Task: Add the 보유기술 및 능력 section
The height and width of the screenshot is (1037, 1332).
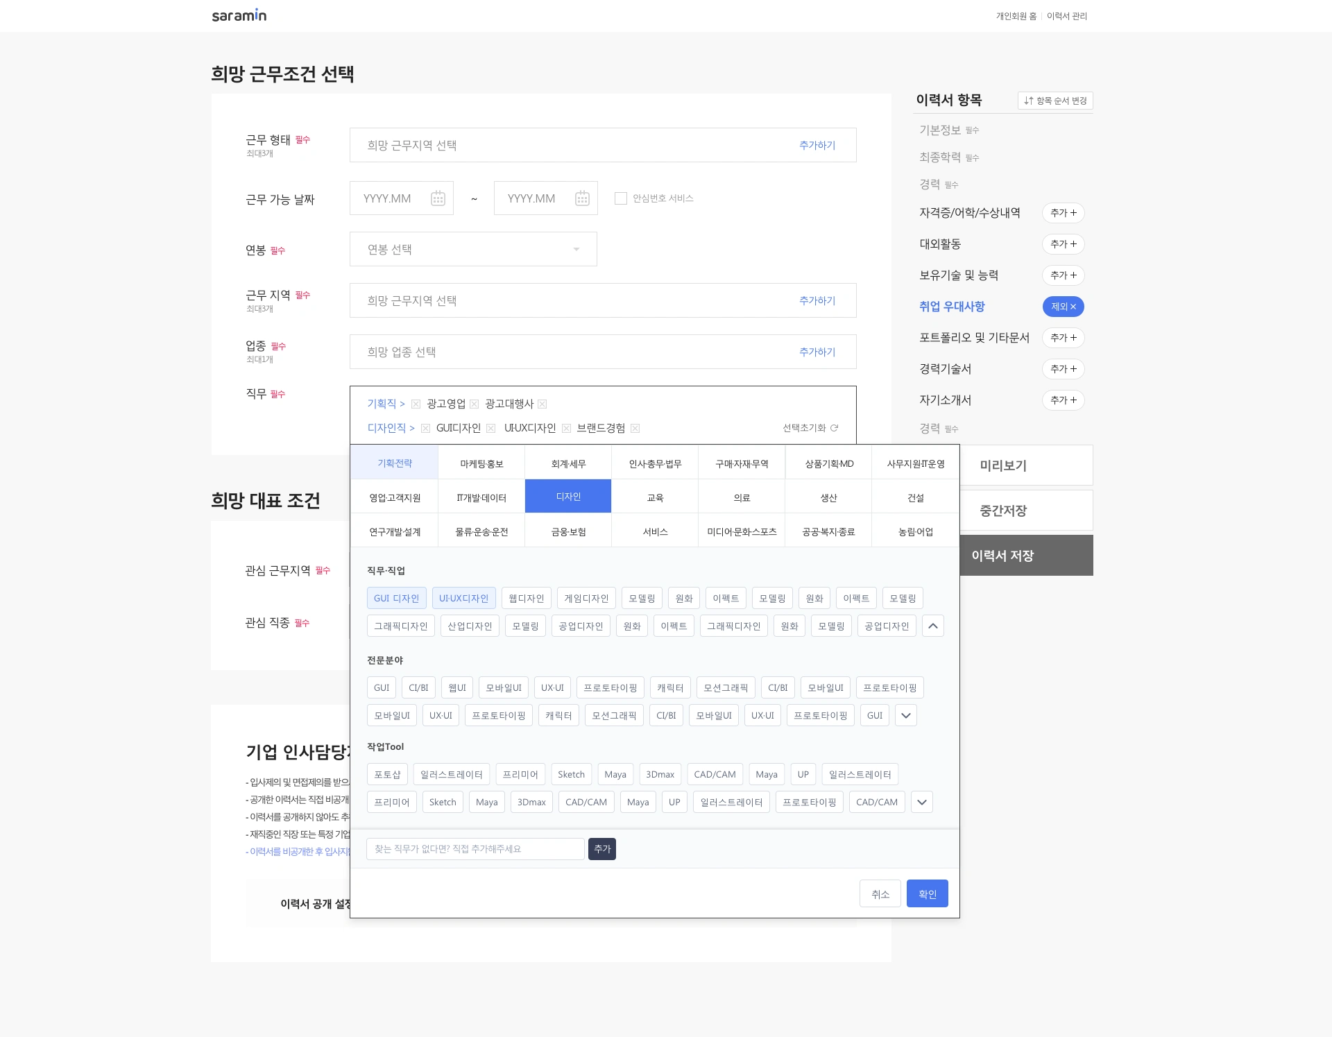Action: tap(1063, 275)
